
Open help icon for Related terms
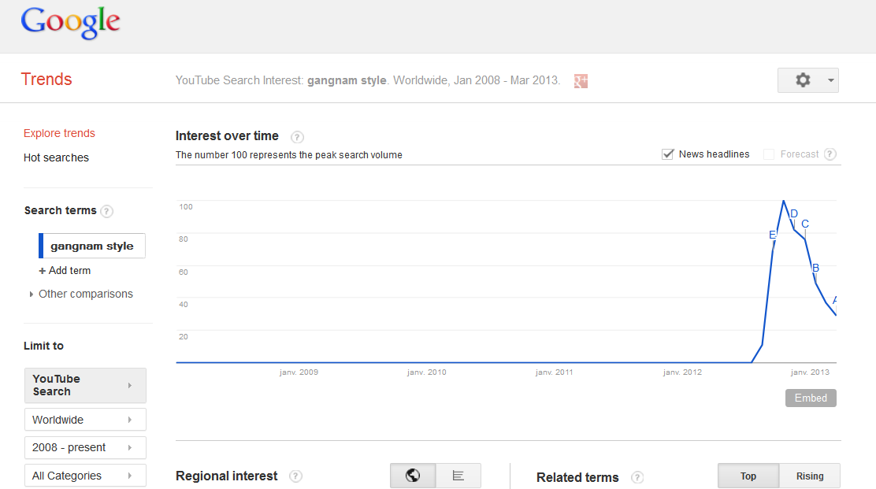(637, 477)
